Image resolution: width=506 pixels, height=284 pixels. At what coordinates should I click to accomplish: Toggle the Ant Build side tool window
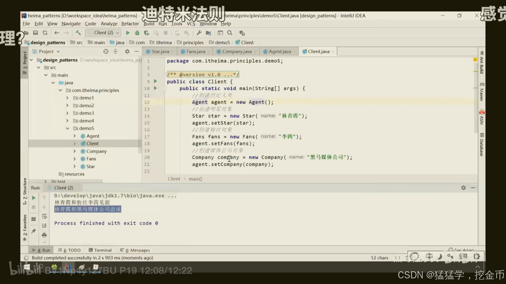pyautogui.click(x=482, y=62)
